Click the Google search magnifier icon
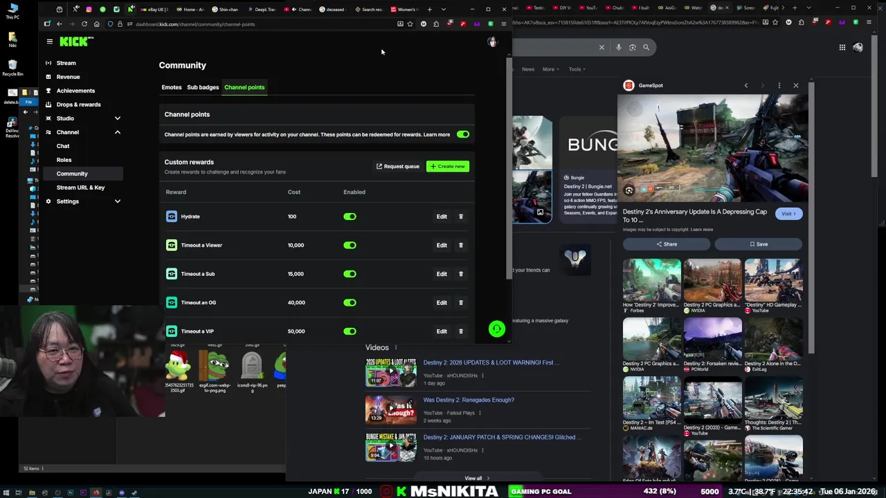 pyautogui.click(x=646, y=47)
